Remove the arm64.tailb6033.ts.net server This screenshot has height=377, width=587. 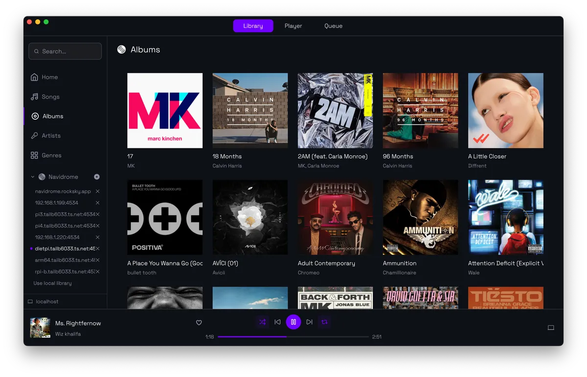pyautogui.click(x=97, y=260)
